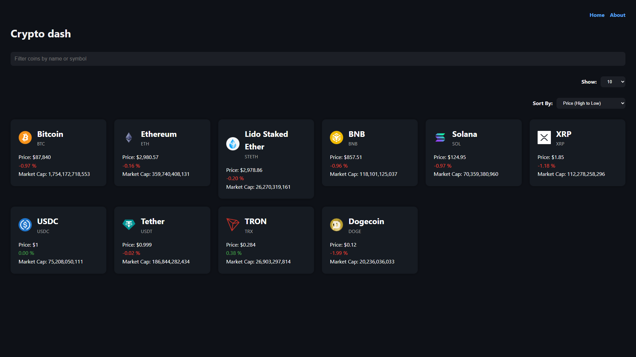Click the Lido Staked Ether droplet icon

click(233, 144)
